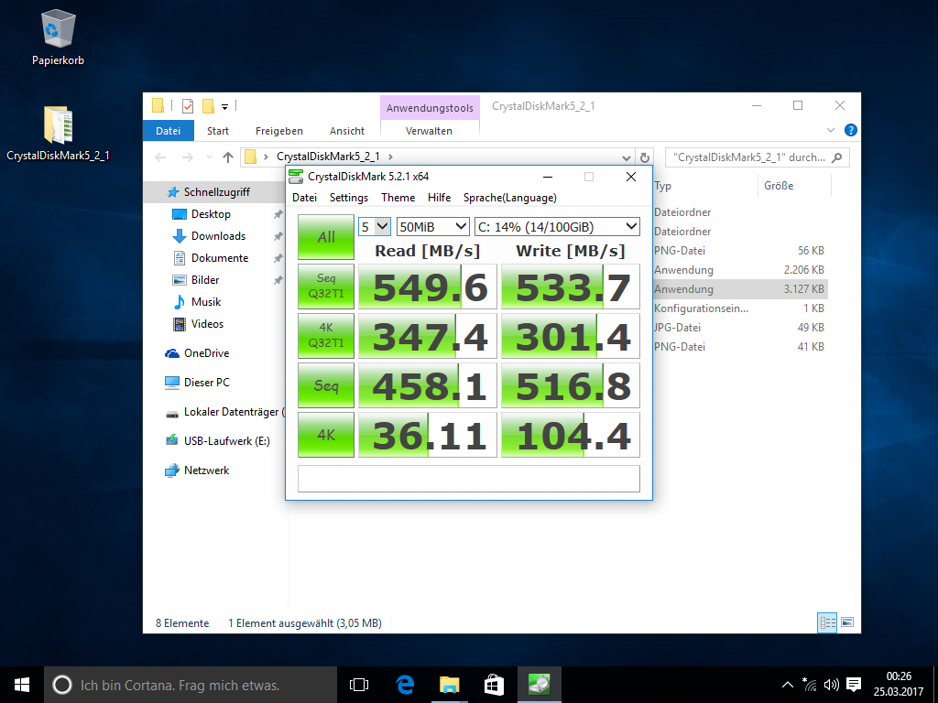Open the Sprache(Language) menu
This screenshot has height=703, width=938.
click(x=509, y=198)
